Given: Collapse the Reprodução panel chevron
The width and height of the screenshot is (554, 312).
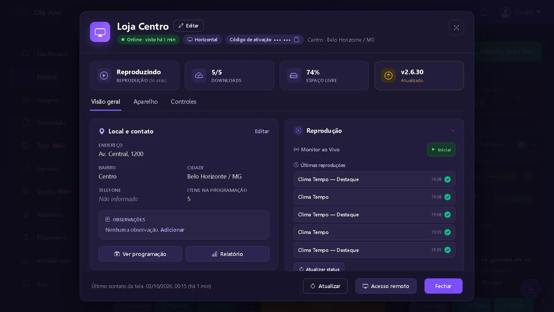Looking at the screenshot, I should tap(453, 131).
